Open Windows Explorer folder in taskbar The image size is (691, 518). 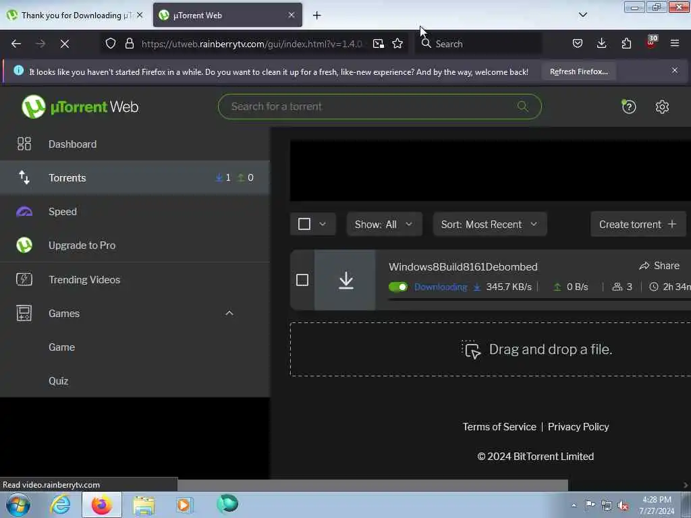(144, 505)
